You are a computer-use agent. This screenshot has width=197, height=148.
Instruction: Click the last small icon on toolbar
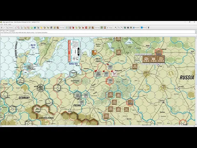pyautogui.click(x=149, y=28)
